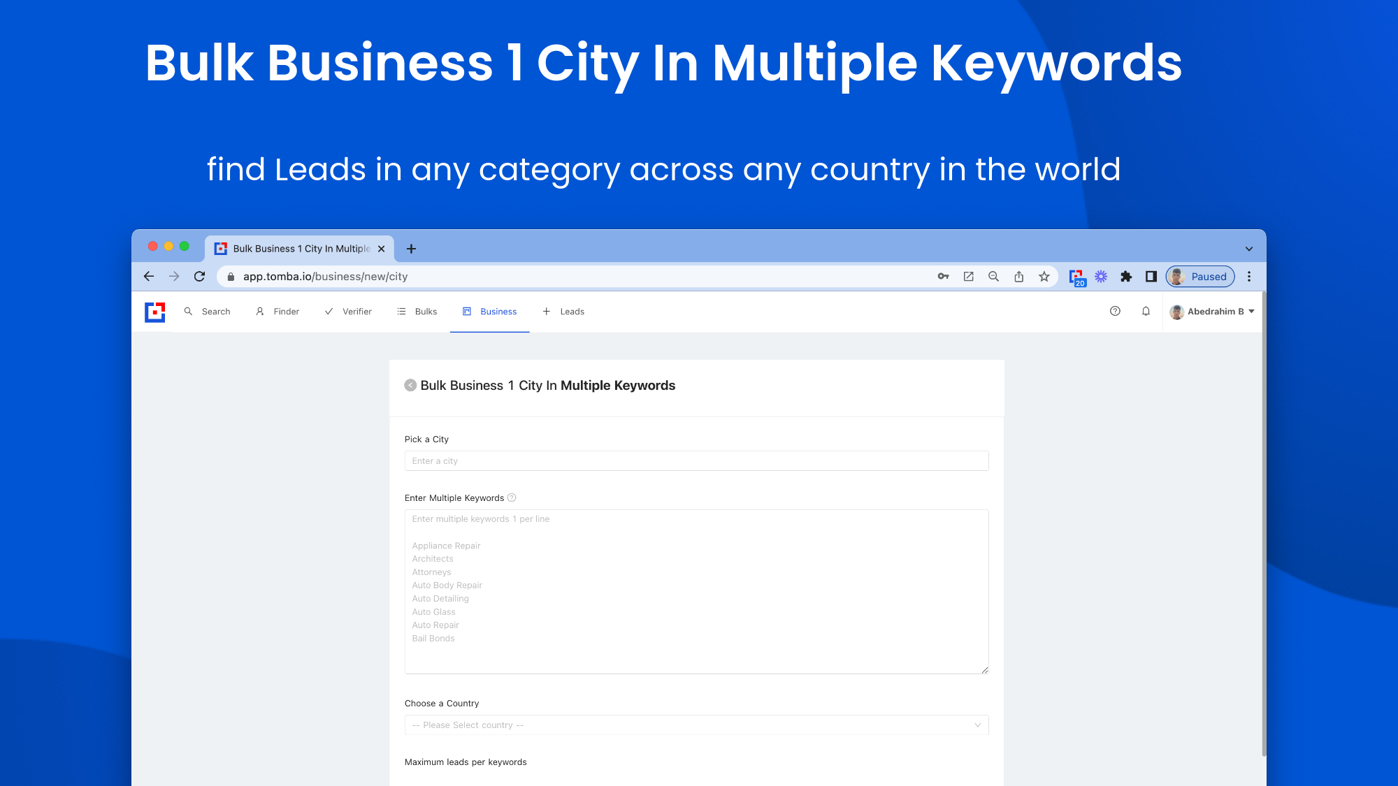This screenshot has height=786, width=1398.
Task: Click the purple snowflake extension icon
Action: 1101,277
